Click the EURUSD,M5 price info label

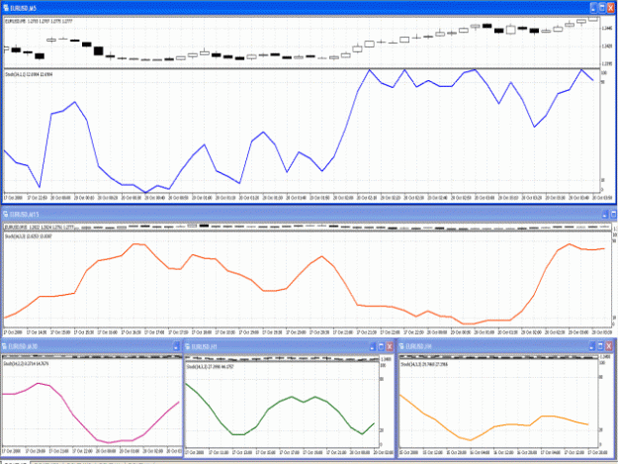click(39, 21)
